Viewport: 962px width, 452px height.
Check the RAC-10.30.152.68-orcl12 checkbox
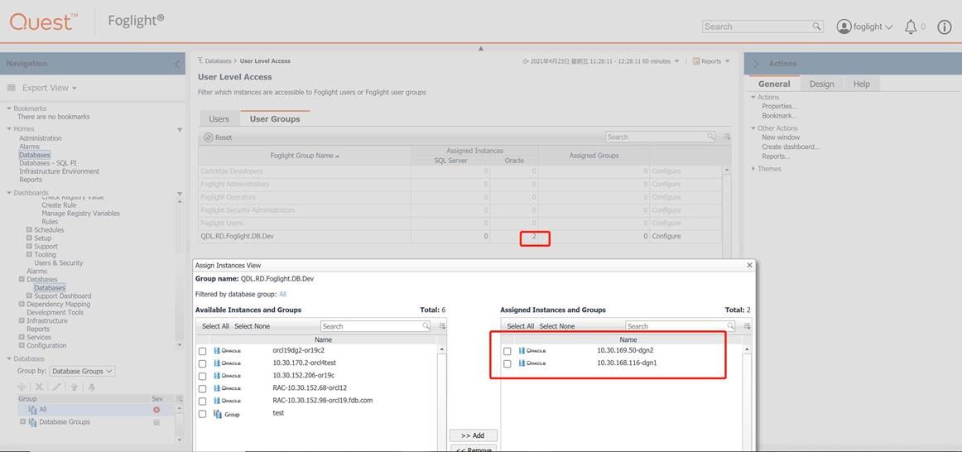click(x=203, y=389)
